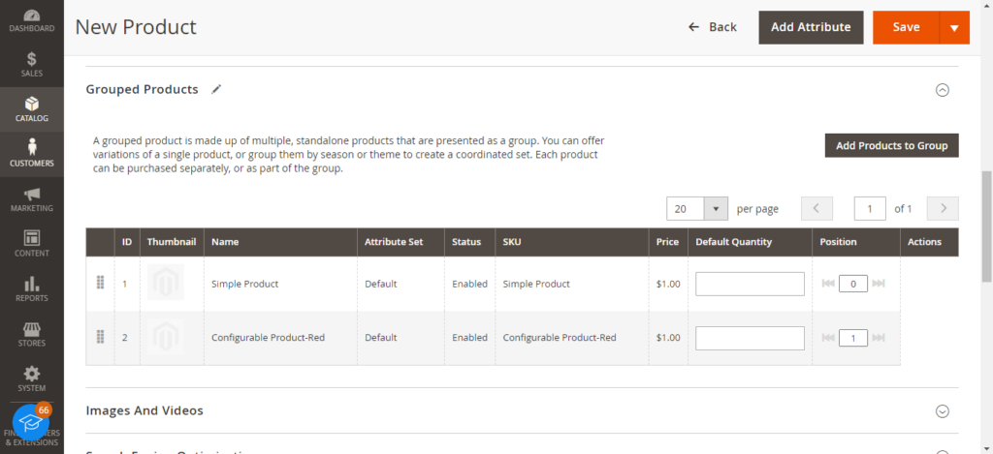The width and height of the screenshot is (993, 454).
Task: Open the 20 per page dropdown
Action: pos(697,209)
